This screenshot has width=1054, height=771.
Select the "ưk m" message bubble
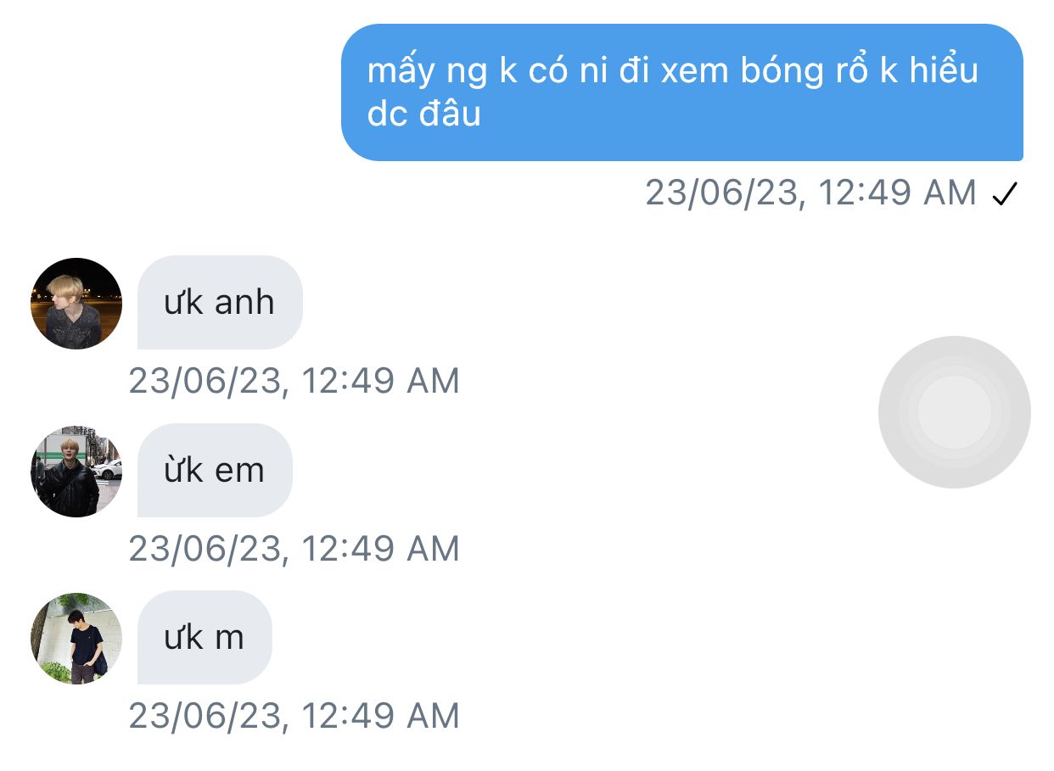tap(205, 637)
